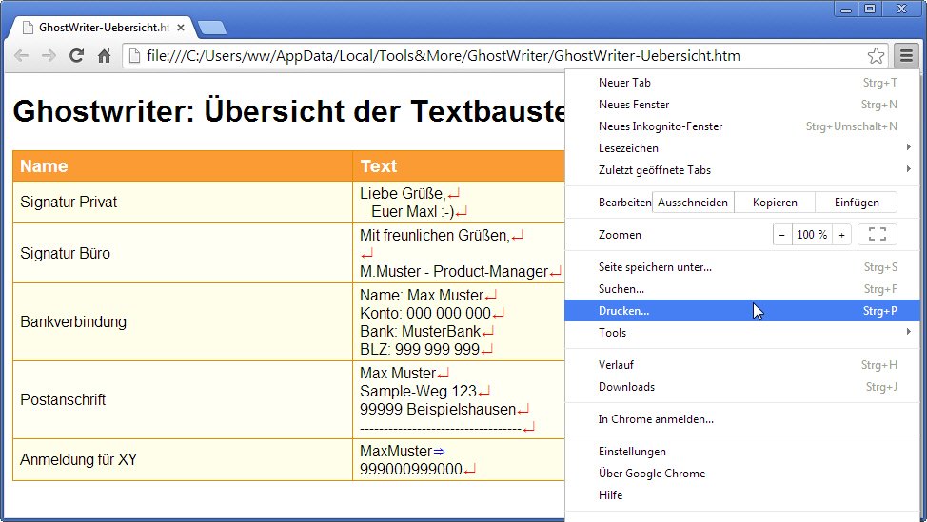Click the browser forward arrow
This screenshot has width=927, height=522.
49,56
